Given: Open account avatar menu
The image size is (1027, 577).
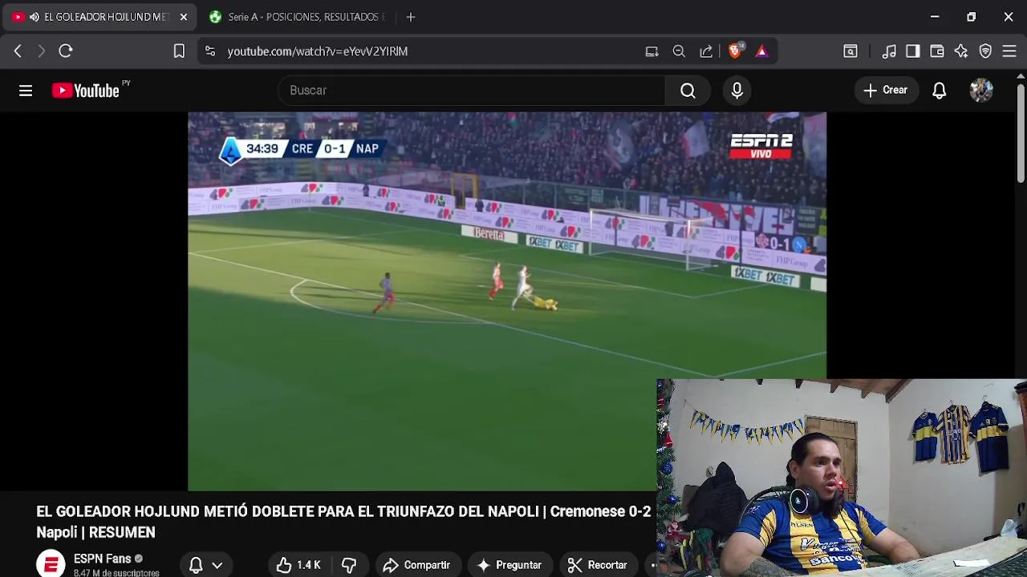Looking at the screenshot, I should [x=981, y=90].
